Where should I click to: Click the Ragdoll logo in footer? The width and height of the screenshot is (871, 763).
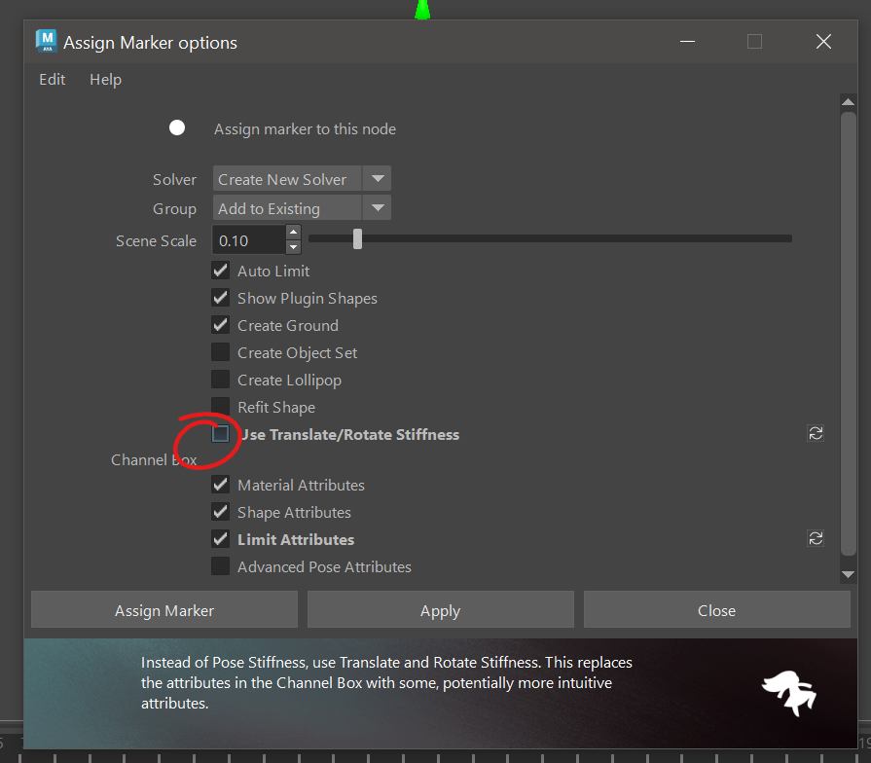click(x=788, y=693)
